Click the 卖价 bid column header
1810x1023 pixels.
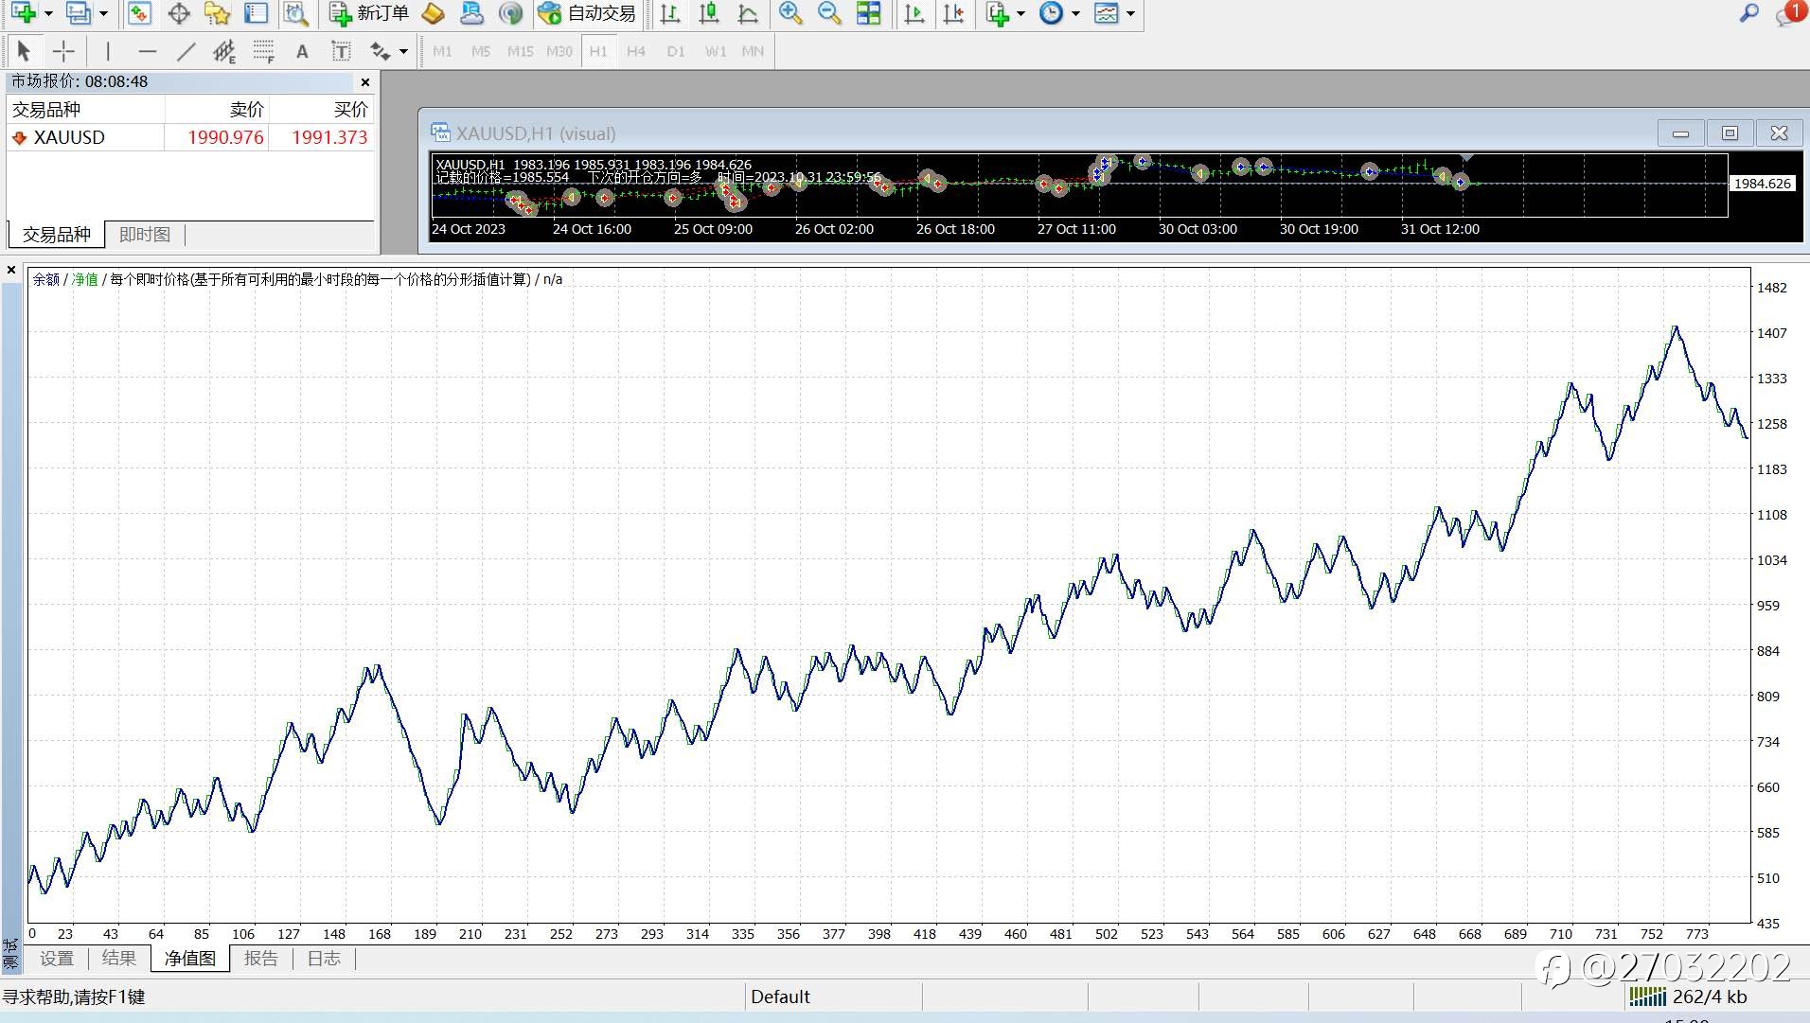click(x=217, y=110)
